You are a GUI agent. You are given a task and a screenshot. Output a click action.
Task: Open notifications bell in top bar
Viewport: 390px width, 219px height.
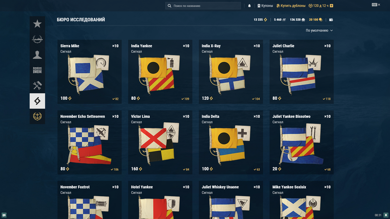(249, 6)
